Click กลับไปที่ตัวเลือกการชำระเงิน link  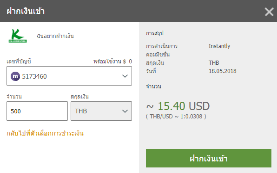point(45,133)
